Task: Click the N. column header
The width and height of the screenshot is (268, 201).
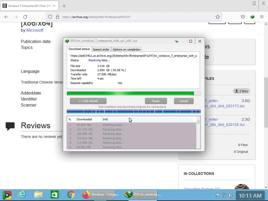Action: click(71, 119)
